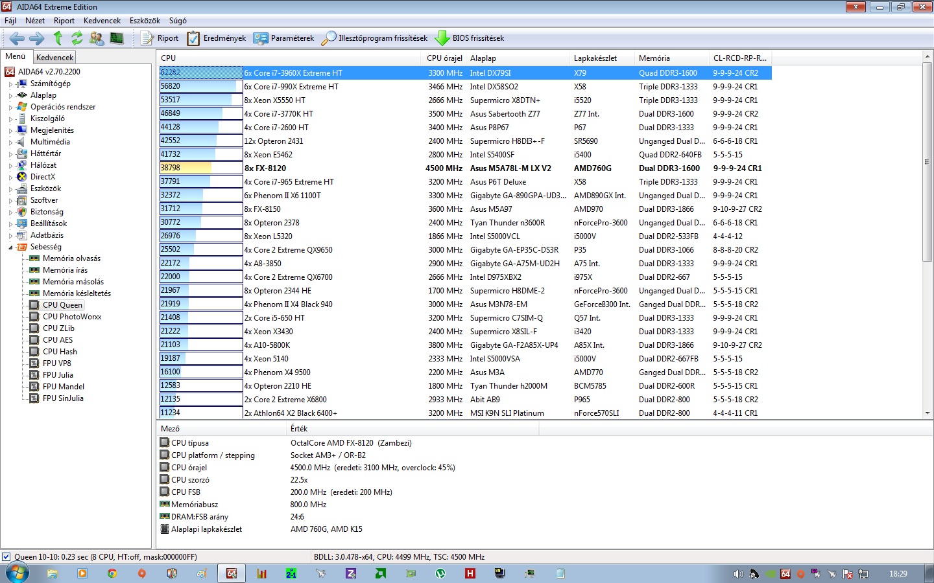This screenshot has width=934, height=583.
Task: Click the forward navigation arrow icon
Action: [x=37, y=38]
